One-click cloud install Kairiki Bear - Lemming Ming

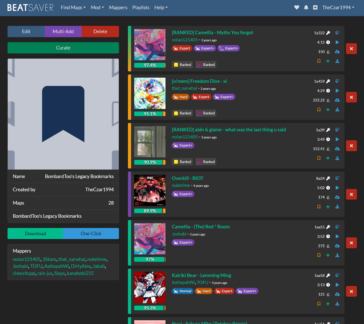point(337,294)
